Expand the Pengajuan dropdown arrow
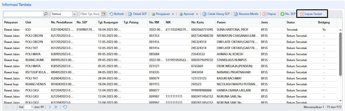345x111 pixels. pos(173,14)
